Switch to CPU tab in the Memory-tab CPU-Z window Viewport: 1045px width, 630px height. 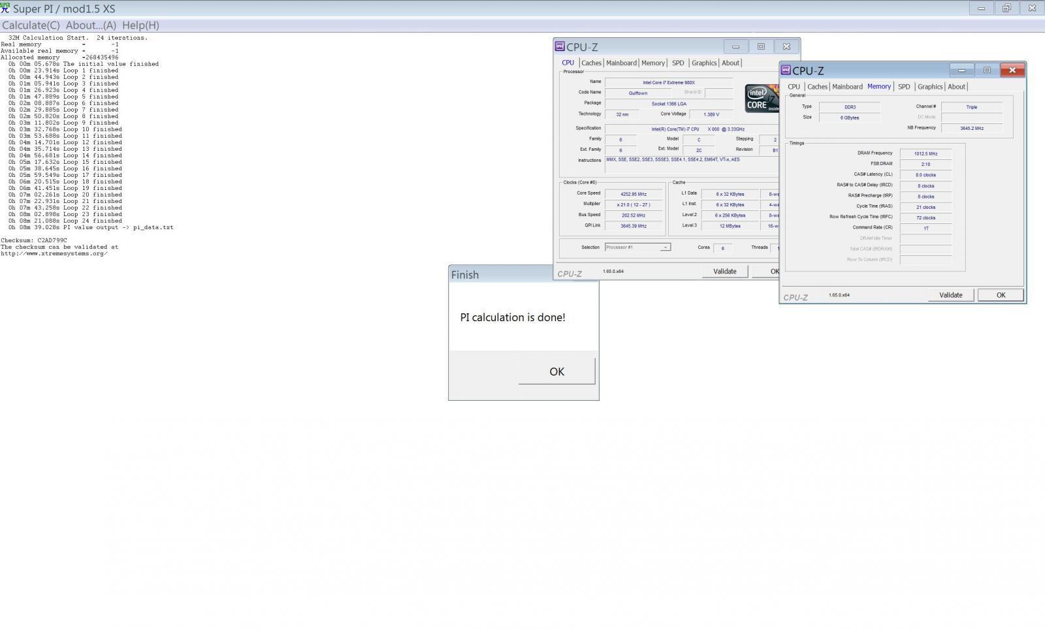coord(794,86)
